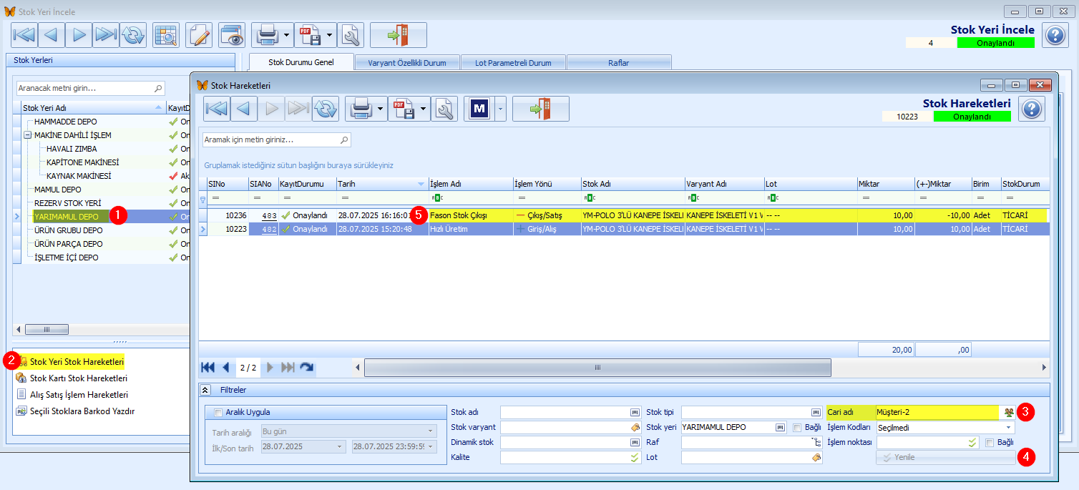1079x490 pixels.
Task: Go to first record in Stok Yeri İncele toolbar
Action: (24, 35)
